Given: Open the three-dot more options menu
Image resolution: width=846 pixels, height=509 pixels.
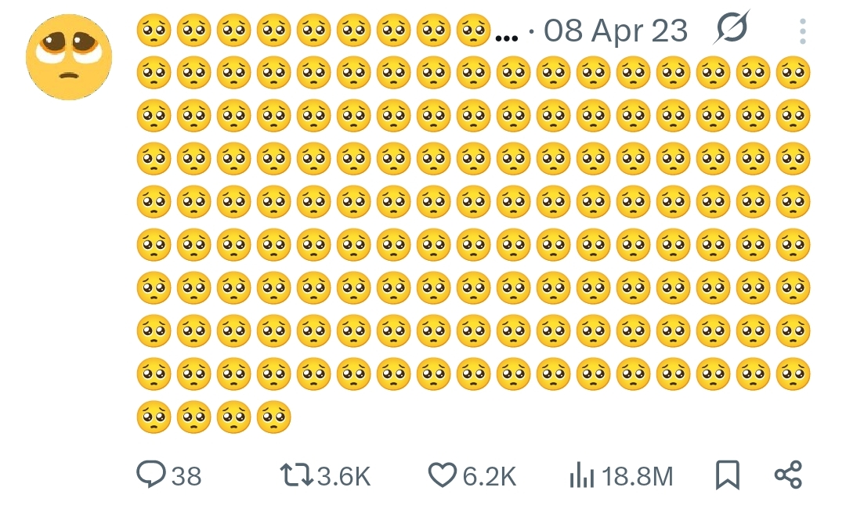Looking at the screenshot, I should point(803,31).
